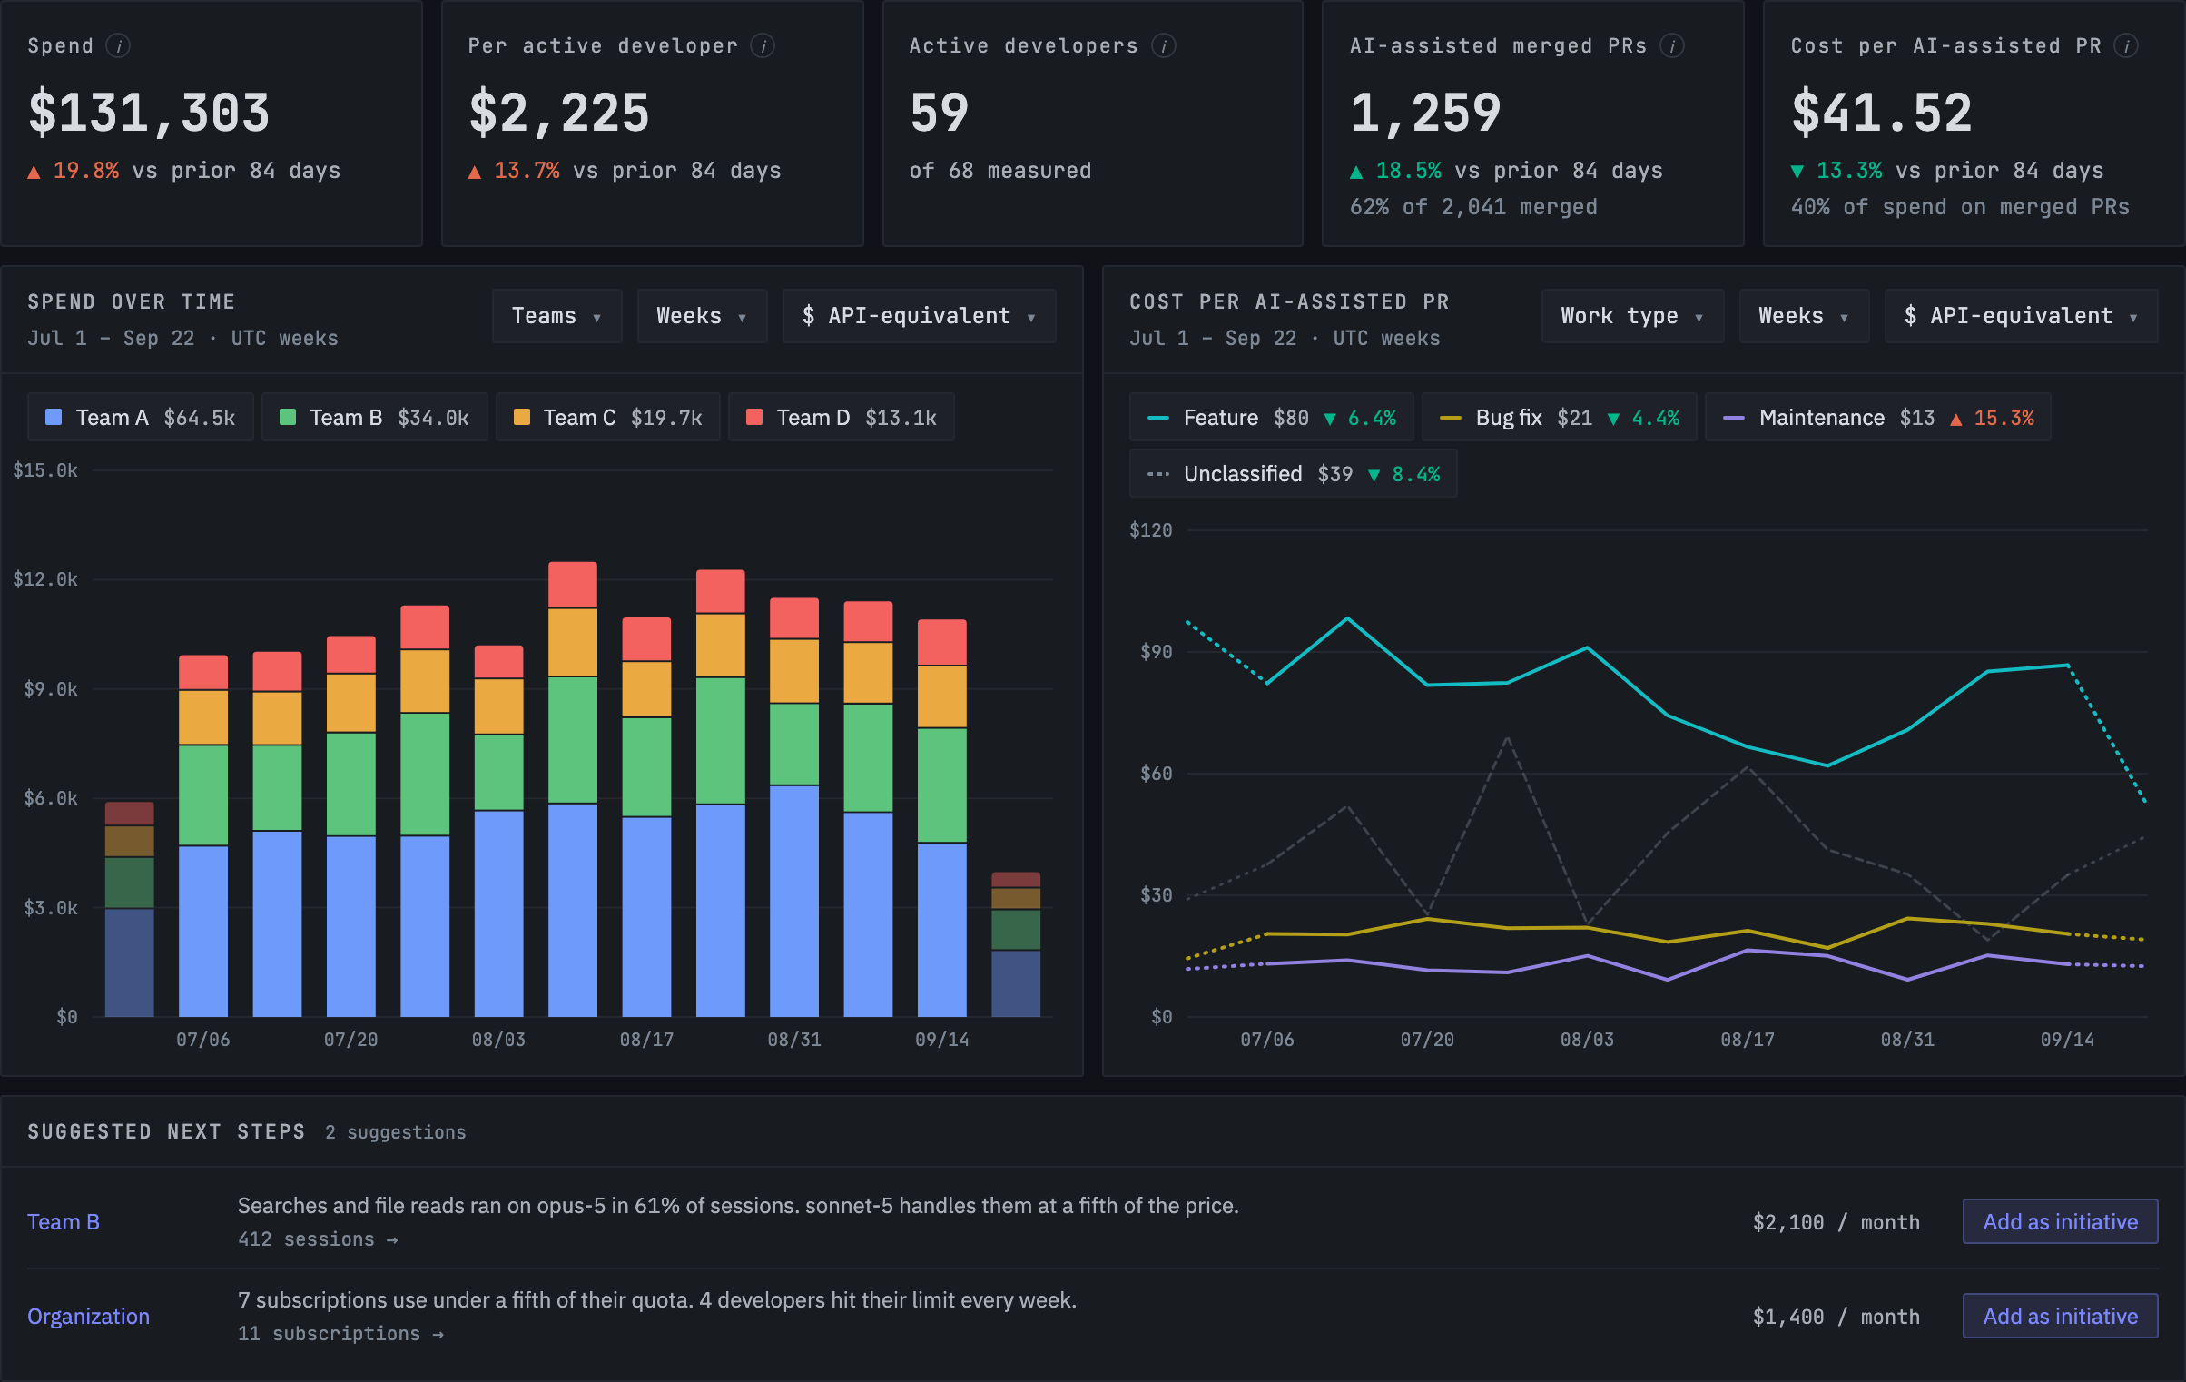Click the 13.7% per-developer change indicator
The width and height of the screenshot is (2186, 1382).
pyautogui.click(x=514, y=171)
